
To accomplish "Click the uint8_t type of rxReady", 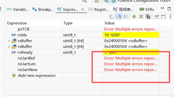I will pos(69,52).
